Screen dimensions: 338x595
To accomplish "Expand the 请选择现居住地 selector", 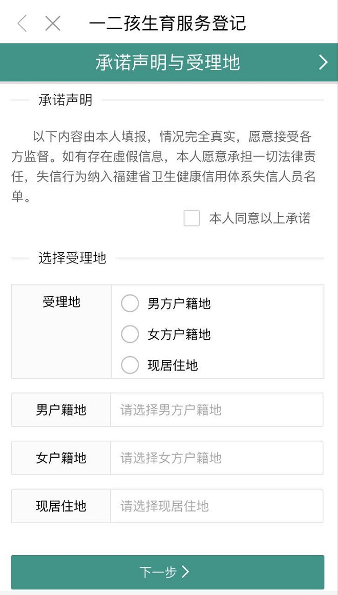I will (x=217, y=506).
